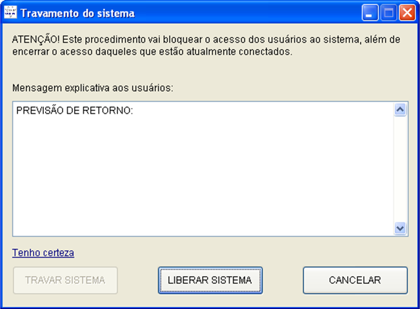Click the scroll down arrow in message box
Viewport: 420px width, 309px height.
click(x=399, y=228)
